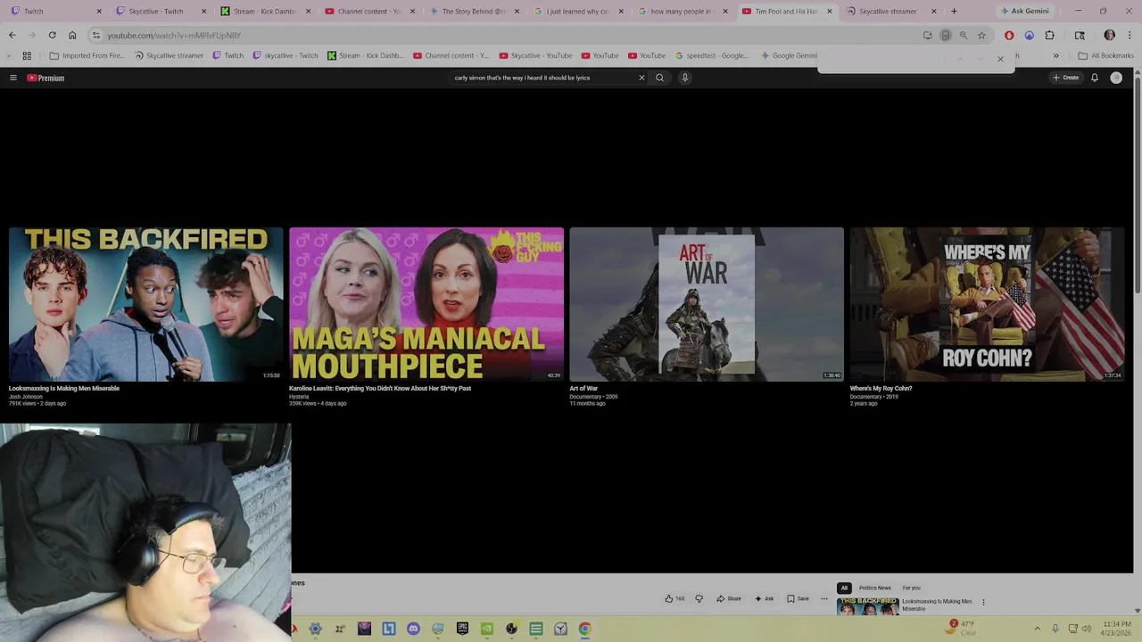
Task: Open the YouTube account avatar menu
Action: [x=1116, y=78]
